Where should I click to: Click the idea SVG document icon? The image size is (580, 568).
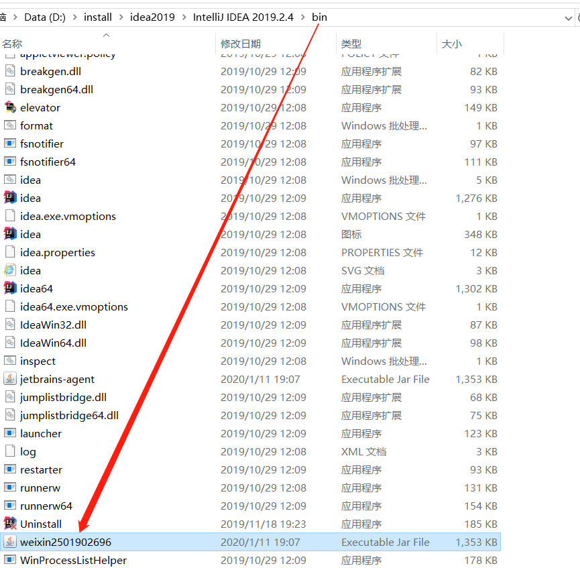pyautogui.click(x=10, y=270)
